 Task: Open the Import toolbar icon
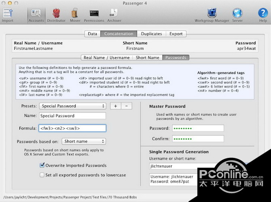coord(7,15)
